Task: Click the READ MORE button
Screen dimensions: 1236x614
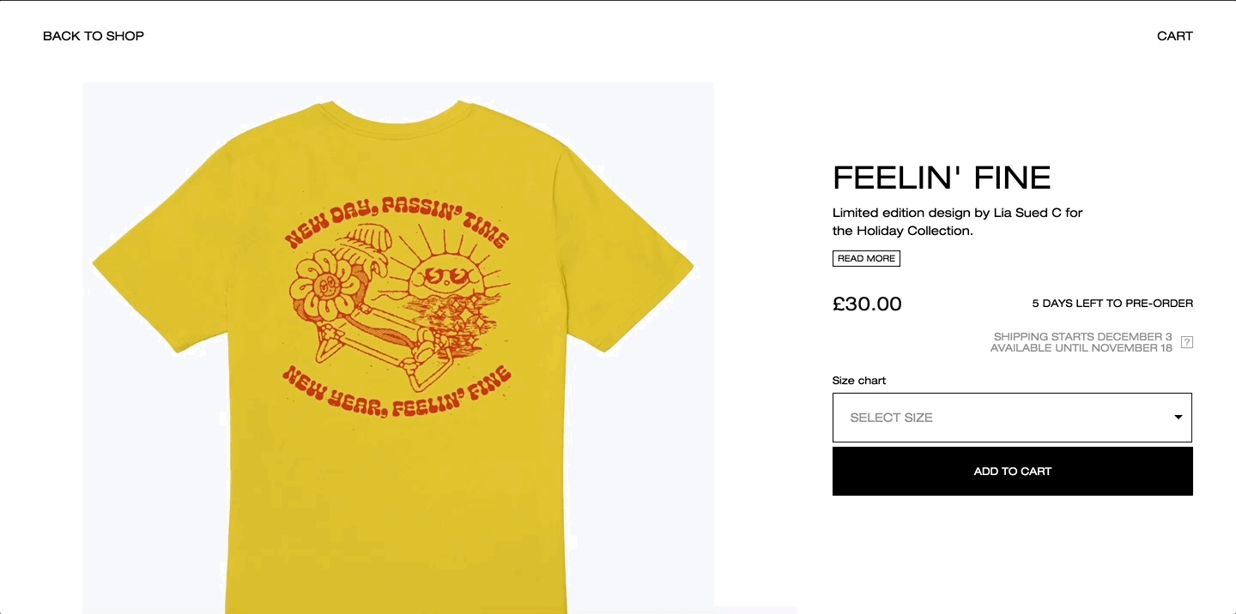Action: tap(866, 258)
